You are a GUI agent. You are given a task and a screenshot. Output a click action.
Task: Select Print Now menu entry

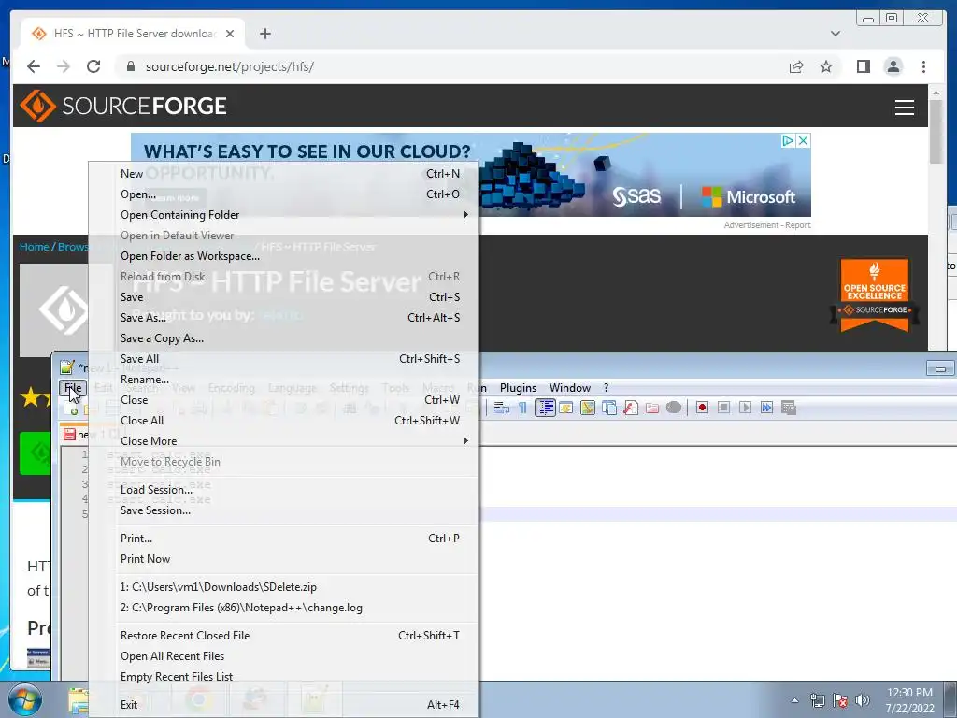(284, 559)
